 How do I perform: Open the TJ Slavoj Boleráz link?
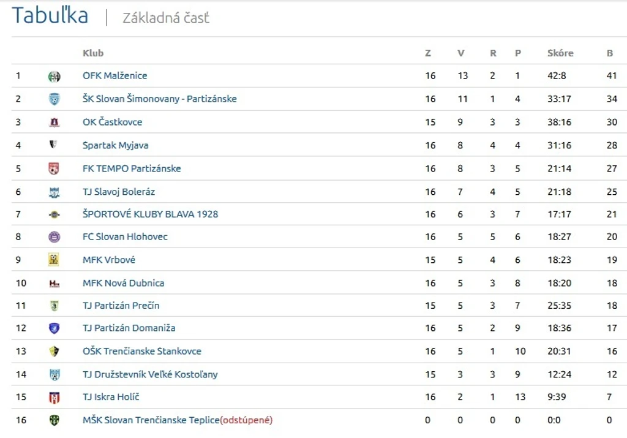pos(119,192)
